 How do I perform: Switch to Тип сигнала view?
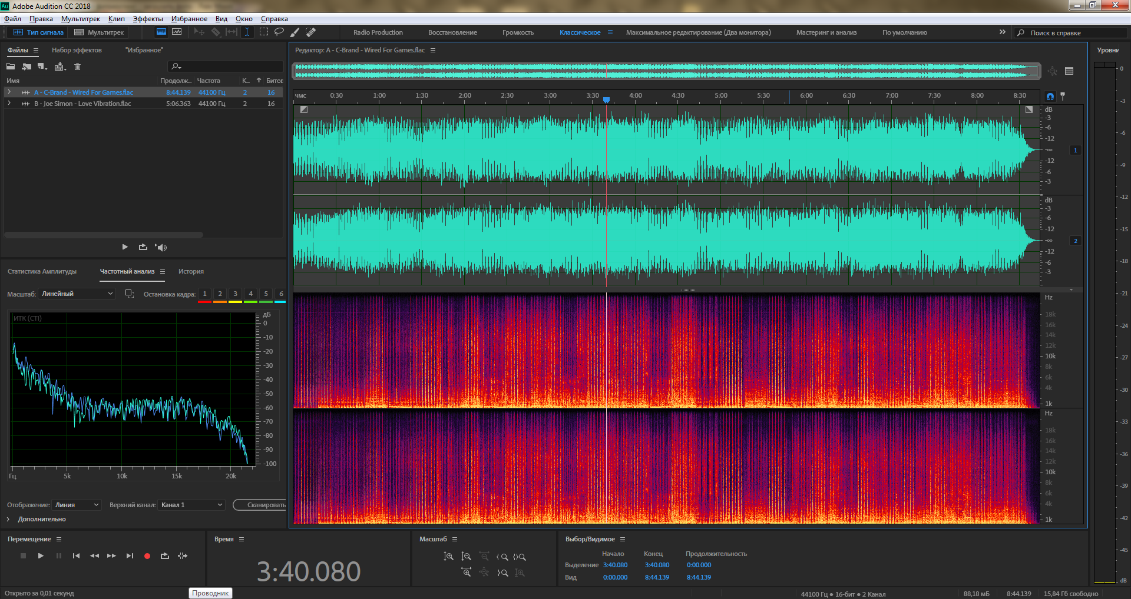pos(38,32)
